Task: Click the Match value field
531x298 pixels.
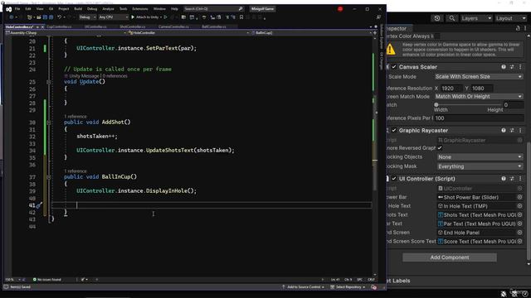Action: click(x=514, y=105)
